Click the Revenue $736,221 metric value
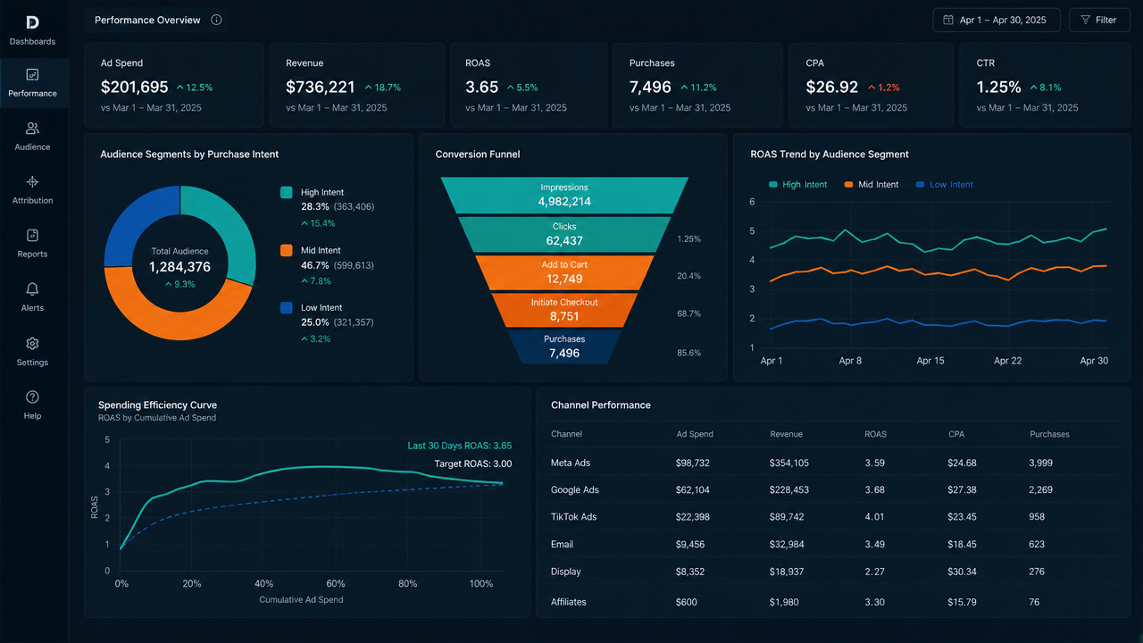This screenshot has width=1143, height=643. click(321, 88)
